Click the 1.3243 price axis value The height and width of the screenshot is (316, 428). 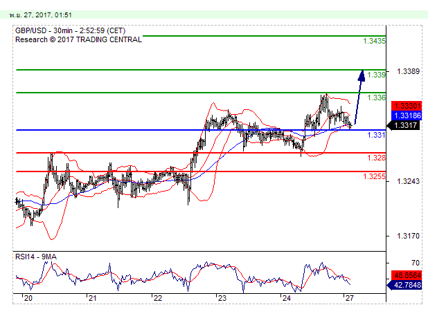[x=408, y=181]
